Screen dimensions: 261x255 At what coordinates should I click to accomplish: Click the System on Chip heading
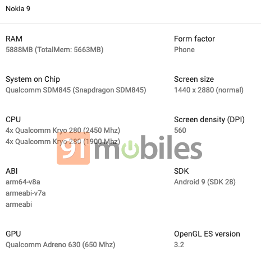tap(33, 79)
